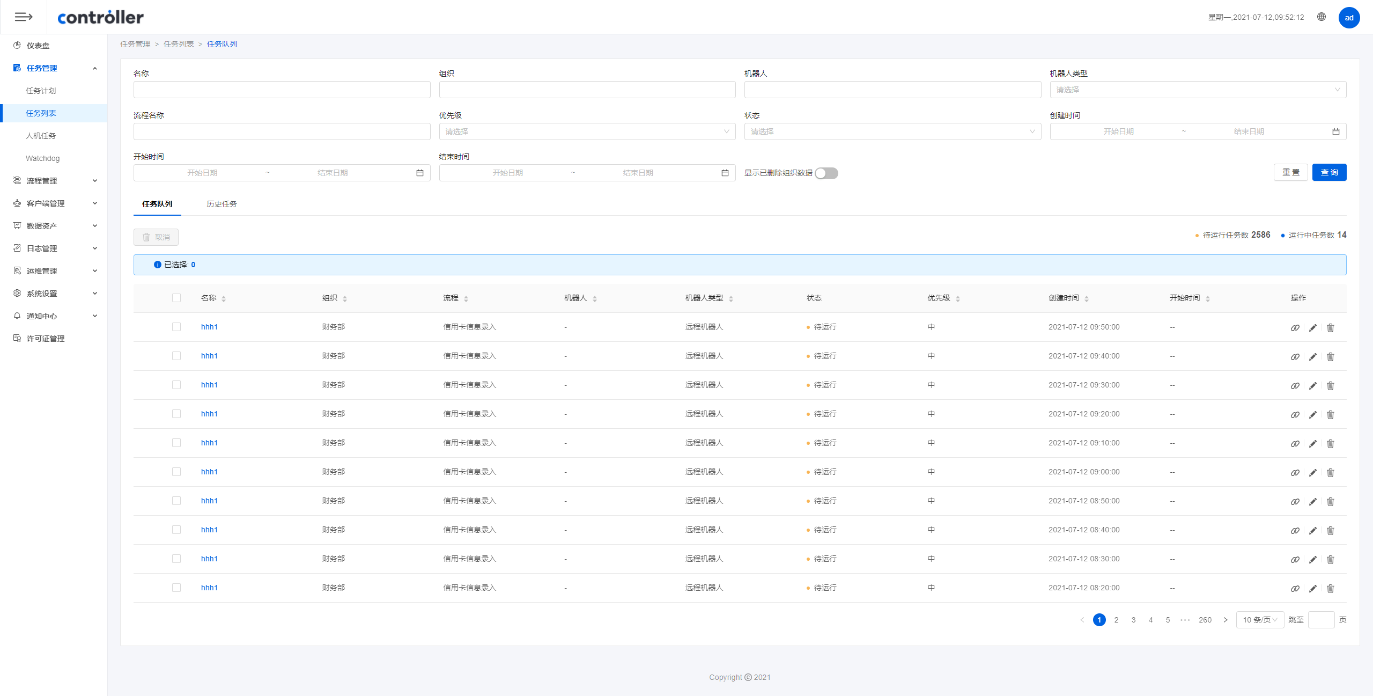
Task: Click the 跳至 page number input
Action: pyautogui.click(x=1321, y=620)
